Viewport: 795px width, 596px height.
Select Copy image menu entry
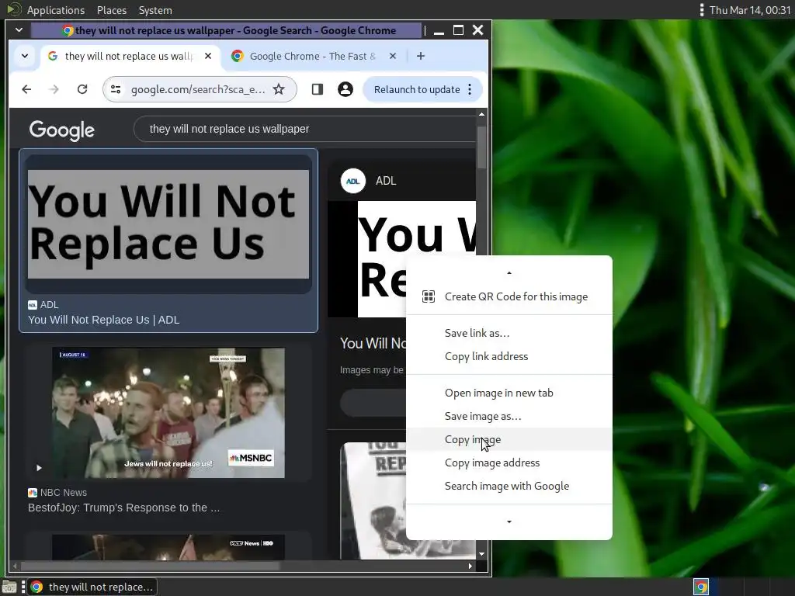coord(509,439)
